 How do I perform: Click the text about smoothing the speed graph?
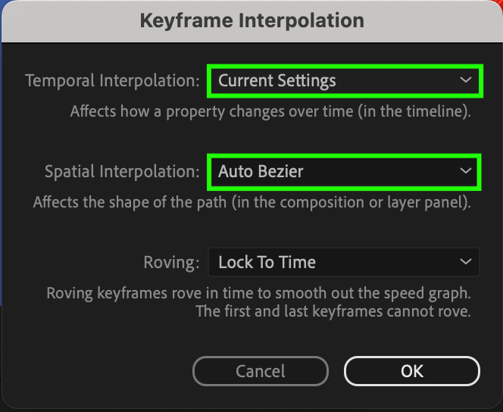(258, 294)
